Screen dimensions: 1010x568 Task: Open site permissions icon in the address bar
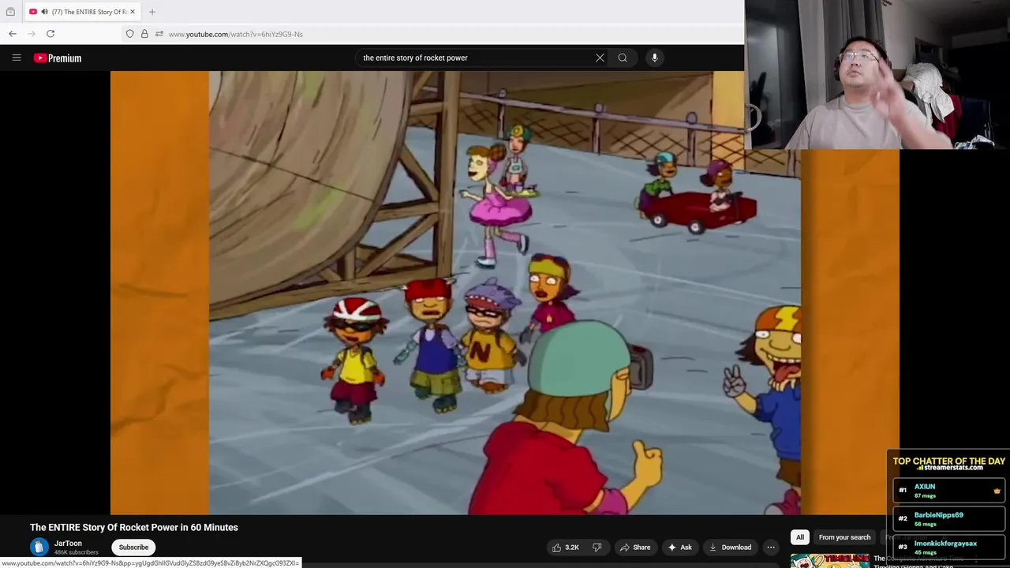159,34
